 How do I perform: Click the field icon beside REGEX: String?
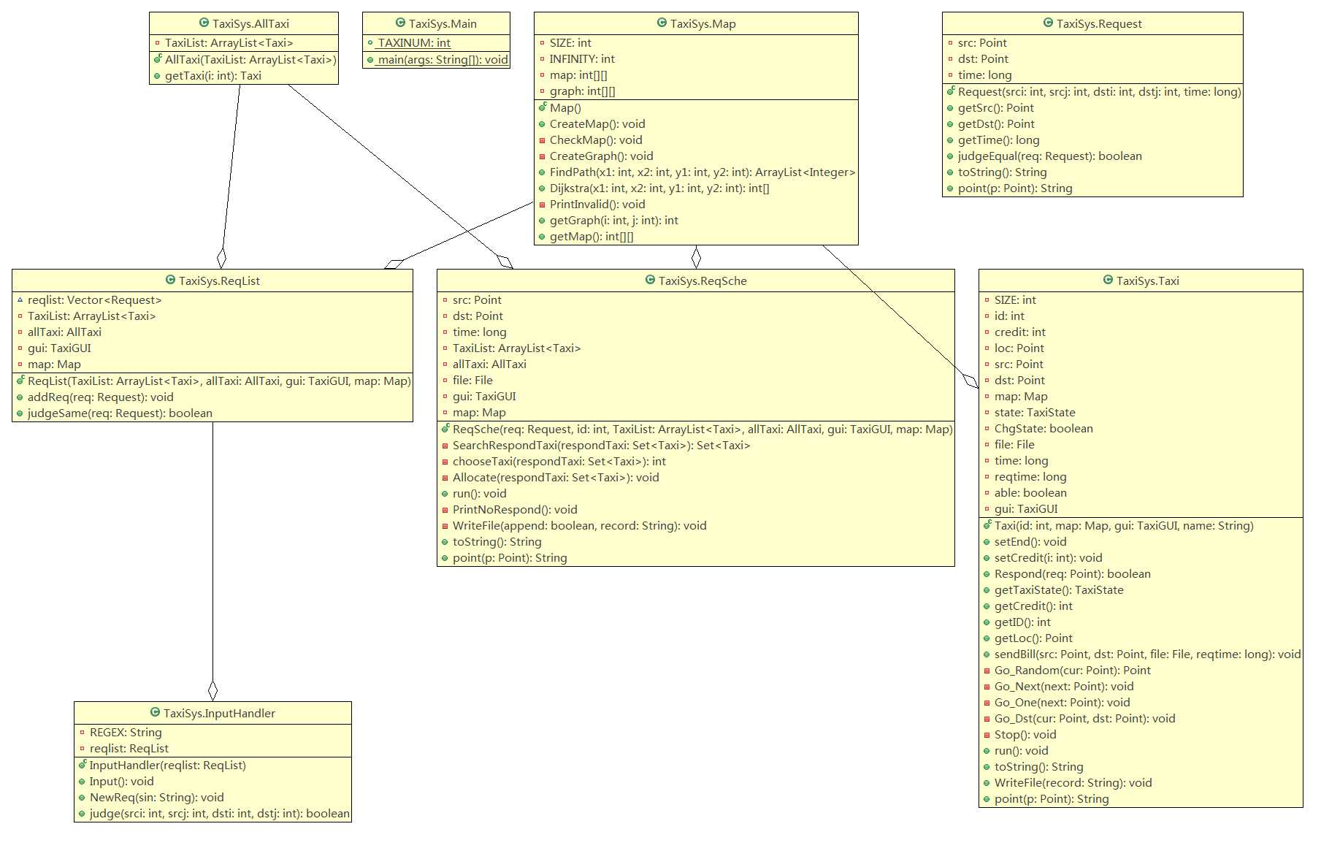point(83,733)
